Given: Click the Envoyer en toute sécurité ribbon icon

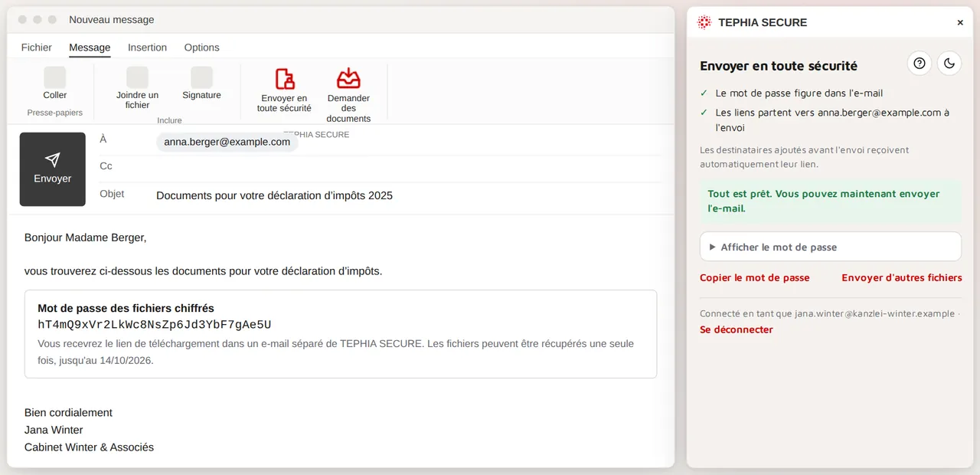Looking at the screenshot, I should 284,78.
